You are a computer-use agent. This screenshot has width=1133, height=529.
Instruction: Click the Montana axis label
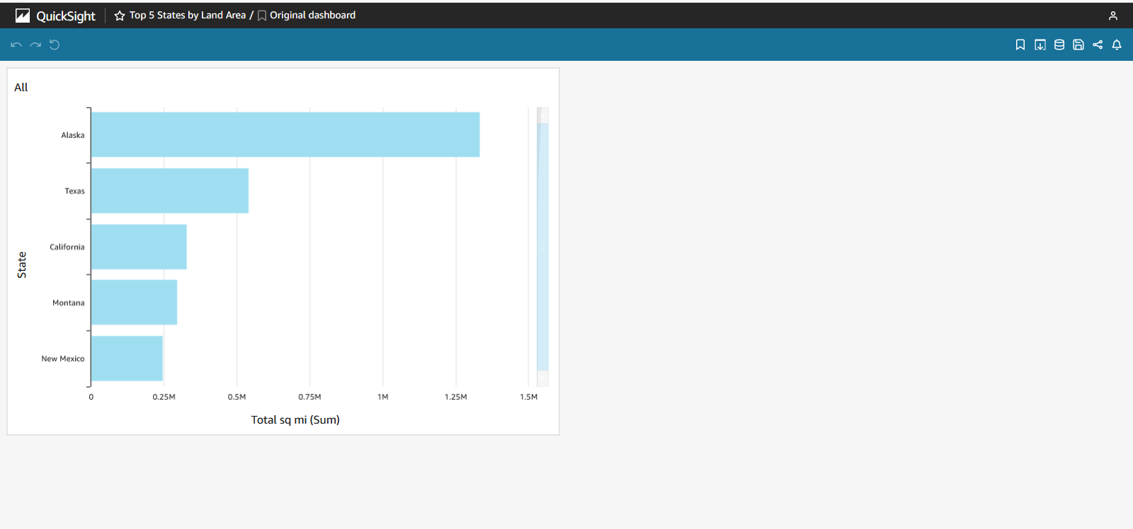point(68,303)
